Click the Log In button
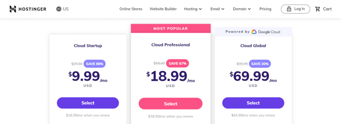341x124 pixels. point(296,9)
